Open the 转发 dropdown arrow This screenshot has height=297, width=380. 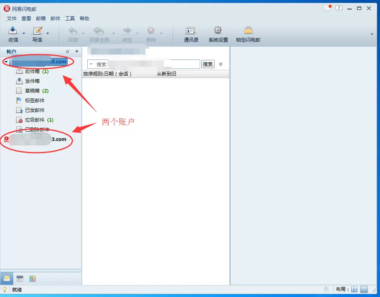137,33
